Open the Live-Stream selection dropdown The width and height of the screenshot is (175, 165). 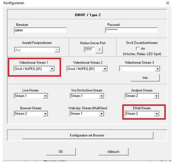coord(31,96)
